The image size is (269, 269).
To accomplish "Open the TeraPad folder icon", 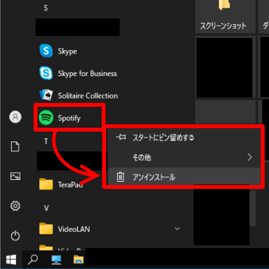I will [46, 184].
